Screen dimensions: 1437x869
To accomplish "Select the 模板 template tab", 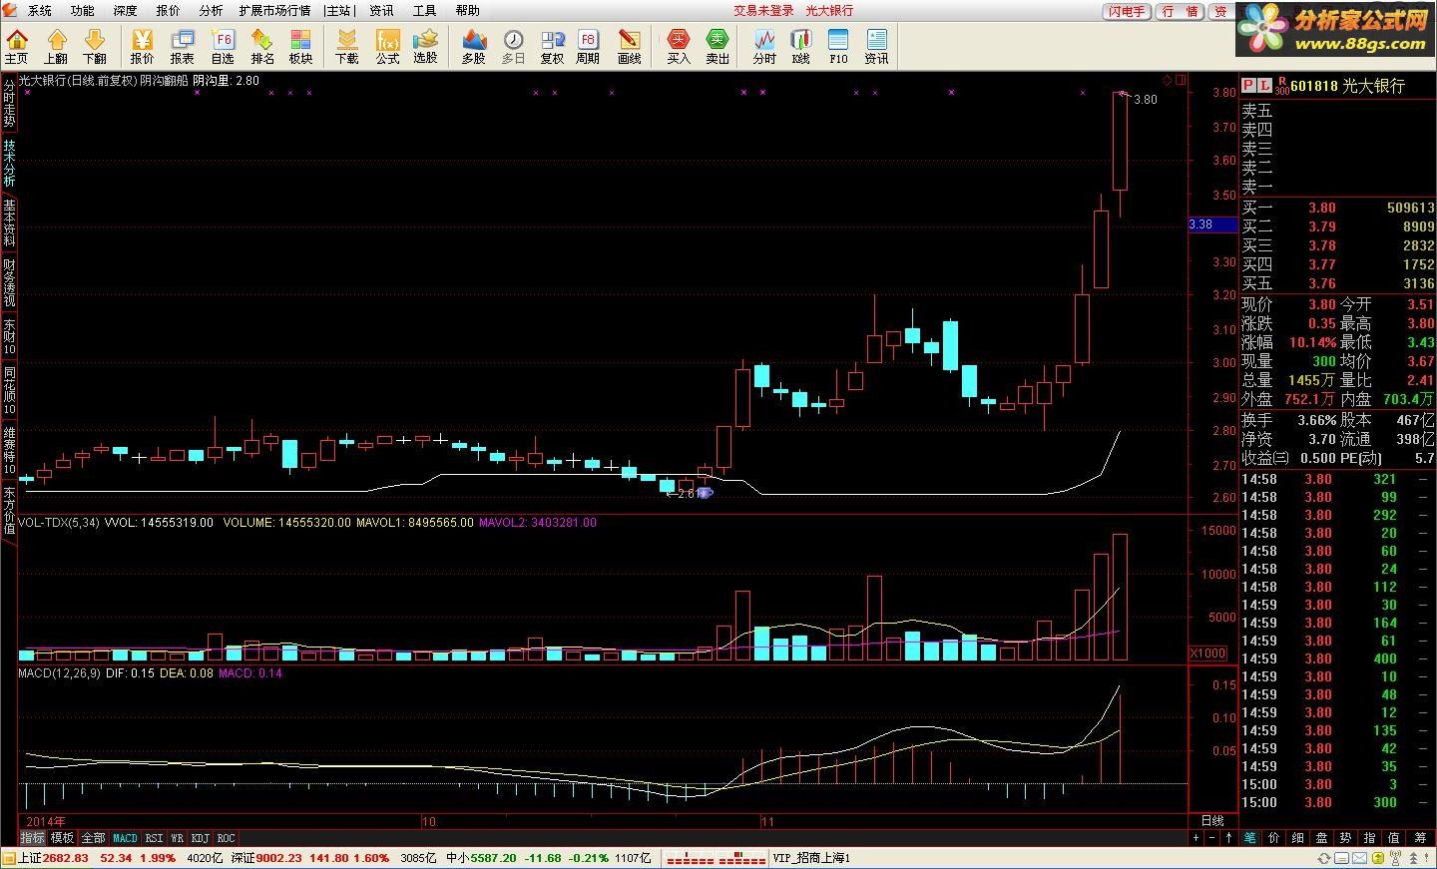I will coord(63,838).
